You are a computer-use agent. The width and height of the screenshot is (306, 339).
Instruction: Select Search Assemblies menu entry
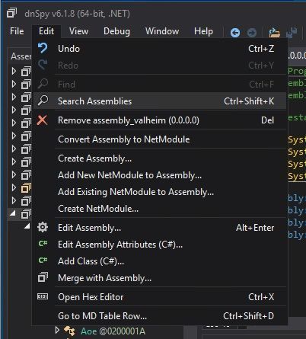[160, 101]
